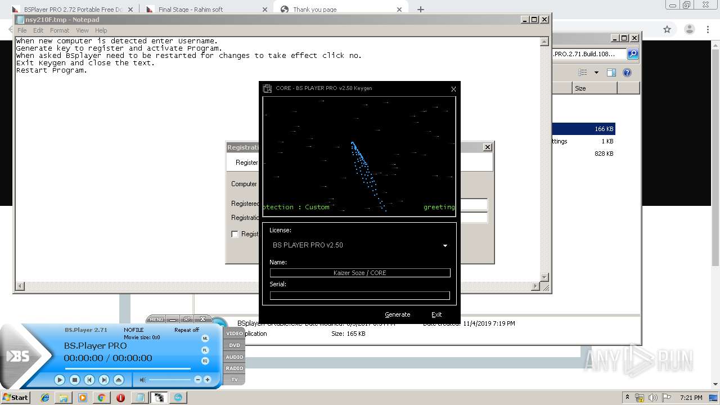Open the Format menu in Notepad
Screen dimensions: 720x405
[60, 30]
